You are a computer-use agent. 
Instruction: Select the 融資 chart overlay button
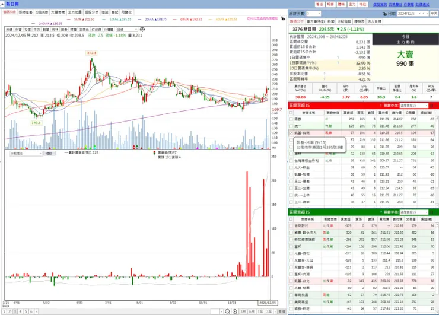pos(46,30)
